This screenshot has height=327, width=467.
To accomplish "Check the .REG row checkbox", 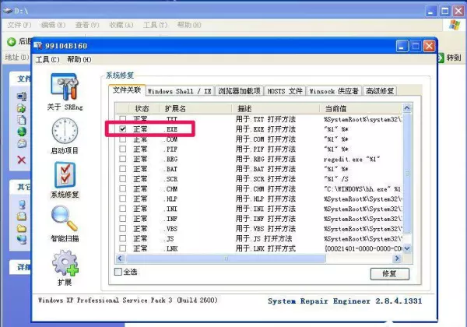I will coord(122,159).
